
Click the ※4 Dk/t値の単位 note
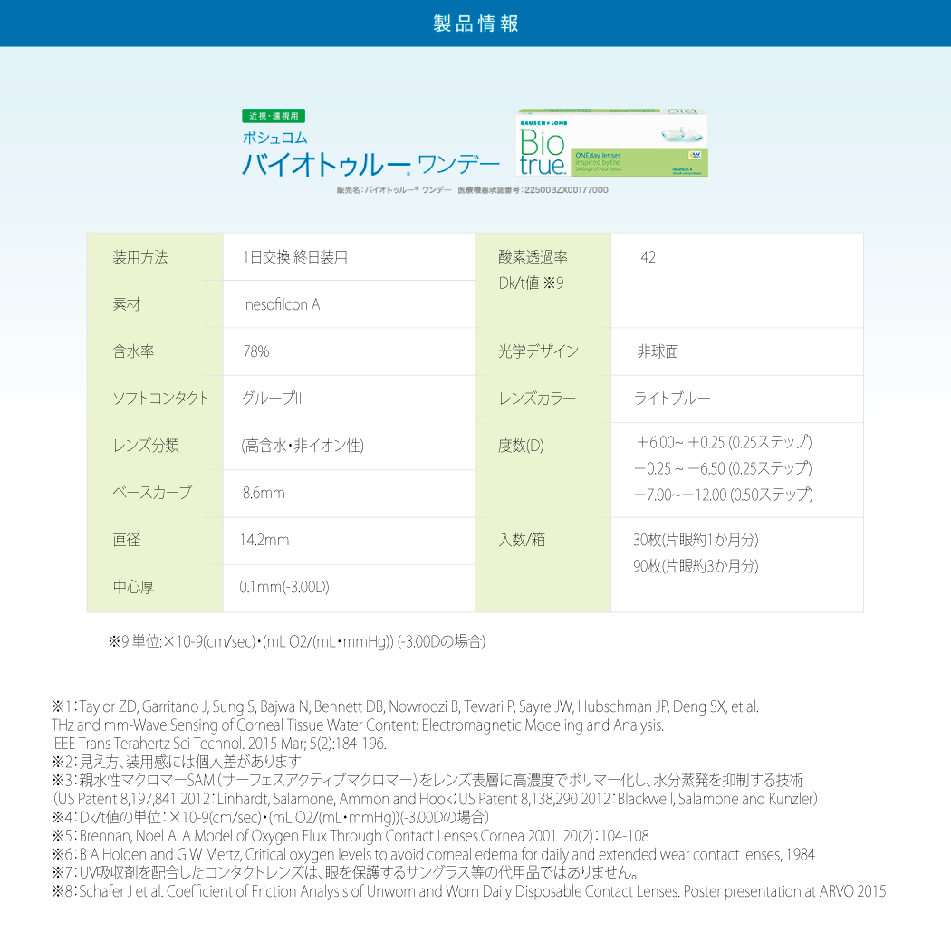click(x=271, y=817)
